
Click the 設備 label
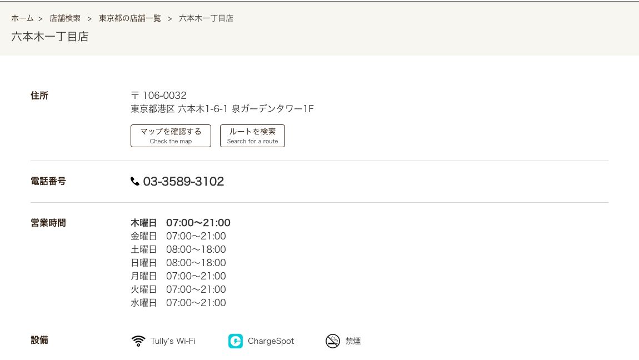pyautogui.click(x=39, y=340)
